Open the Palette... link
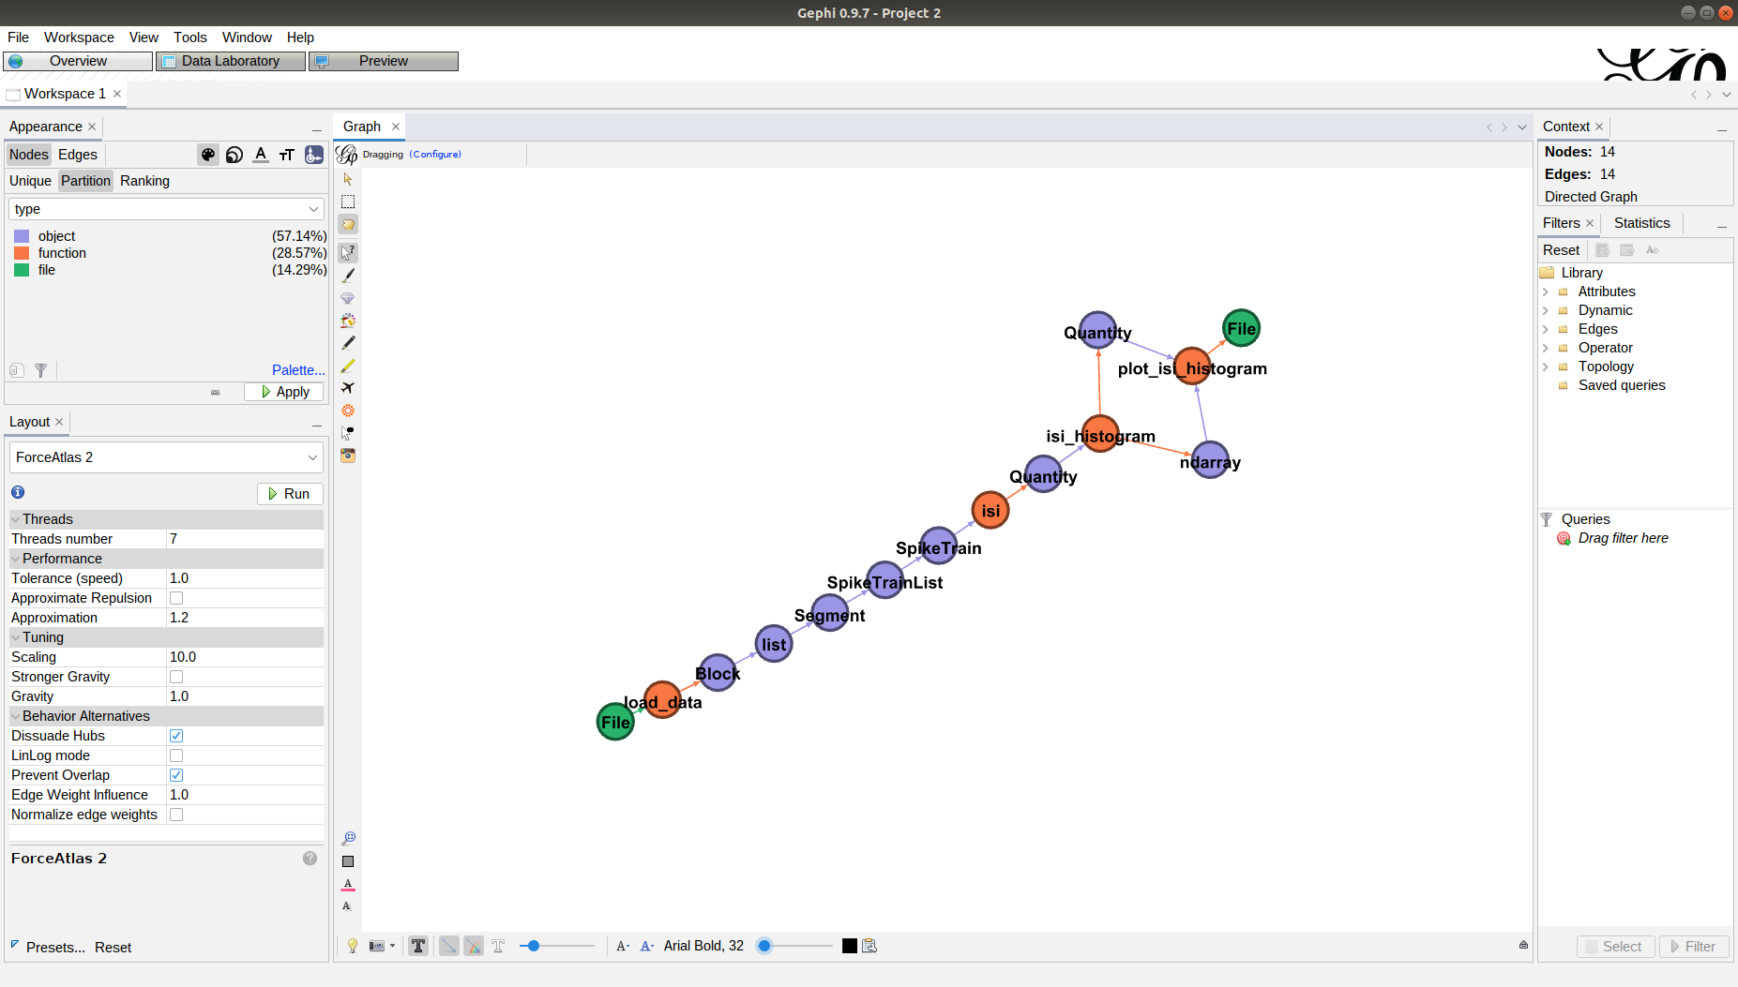 coord(298,370)
